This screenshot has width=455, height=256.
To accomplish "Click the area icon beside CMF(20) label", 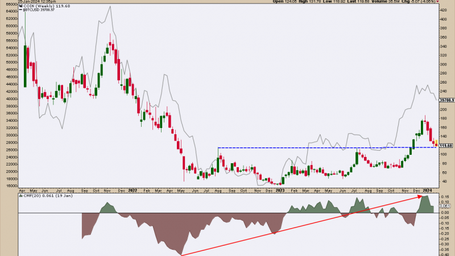I will pyautogui.click(x=20, y=196).
